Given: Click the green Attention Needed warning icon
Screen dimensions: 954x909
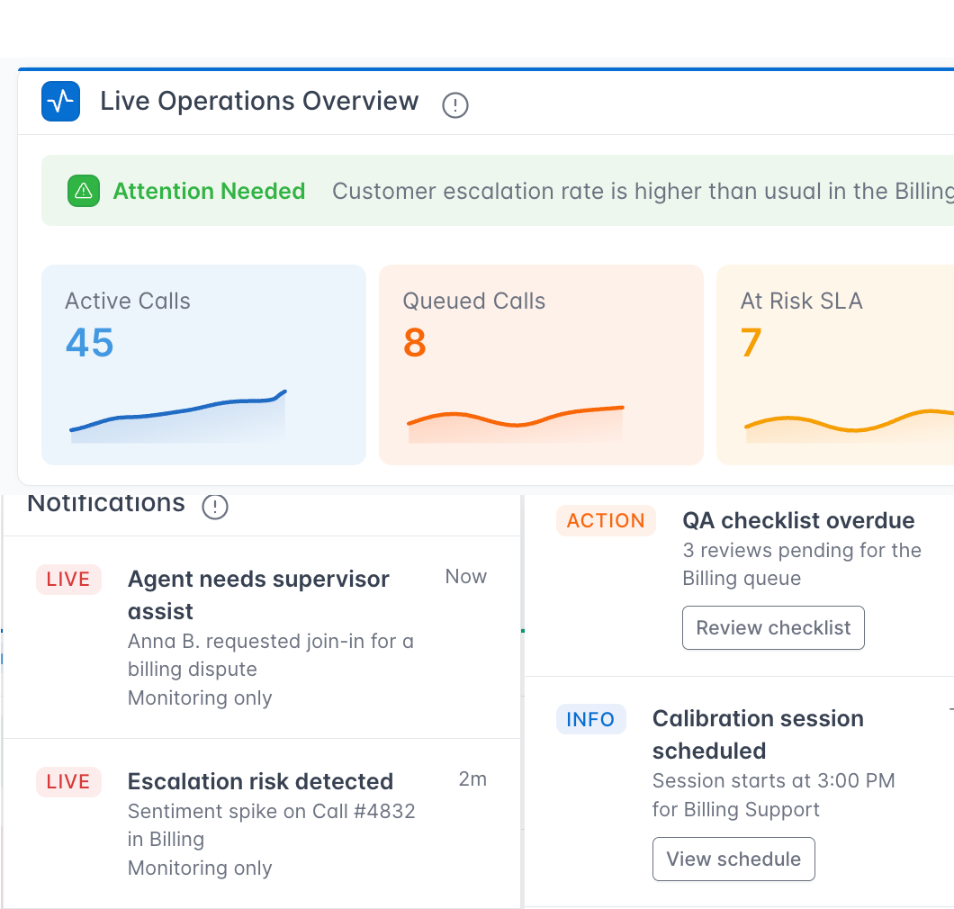Looking at the screenshot, I should 84,191.
